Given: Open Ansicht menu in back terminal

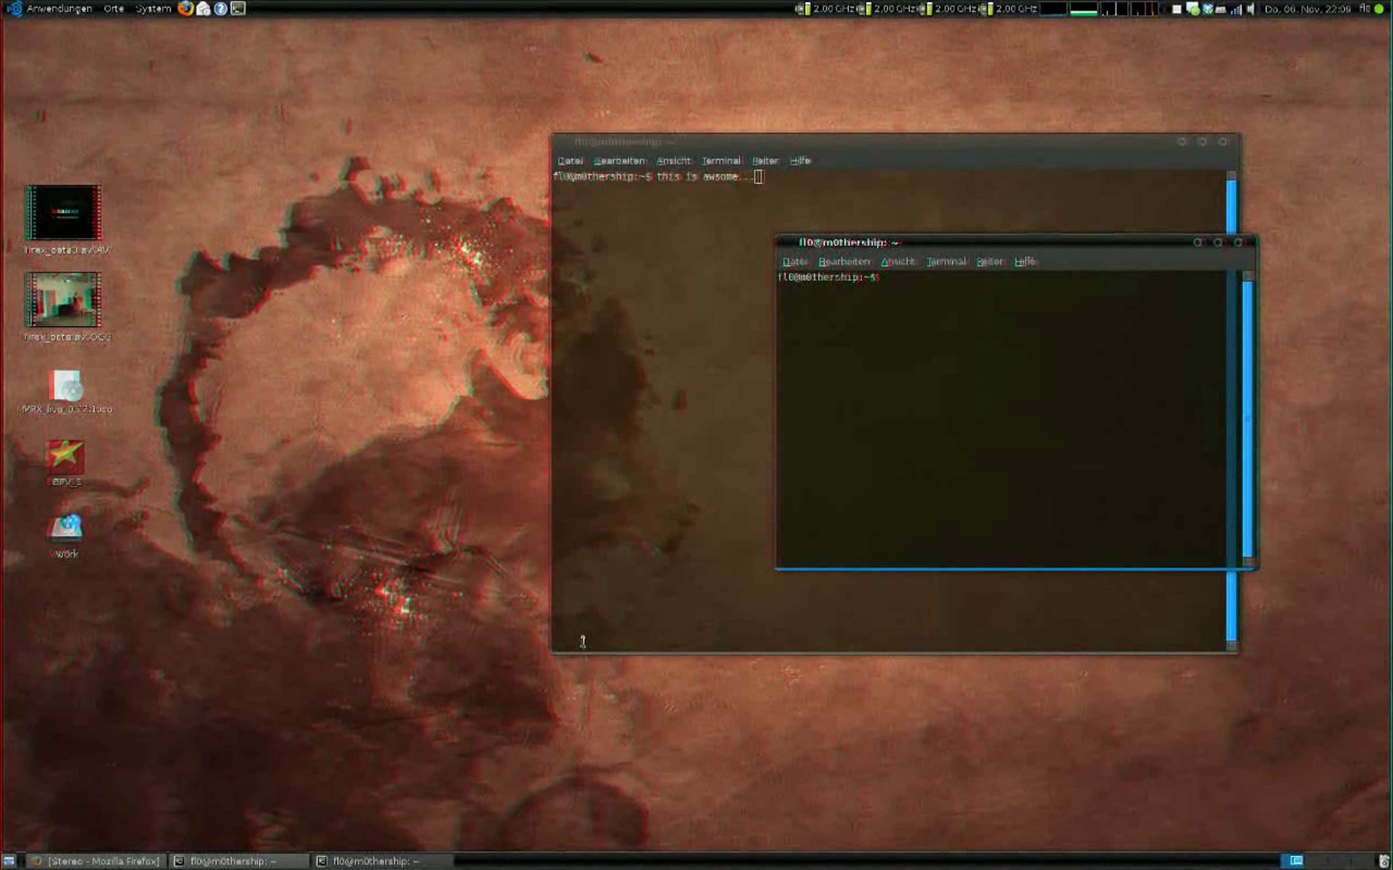Looking at the screenshot, I should pyautogui.click(x=673, y=161).
